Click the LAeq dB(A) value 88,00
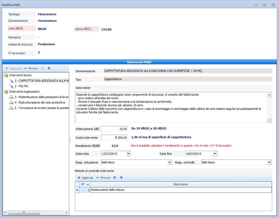Image resolution: width=279 pixels, height=218 pixels. tap(42, 29)
